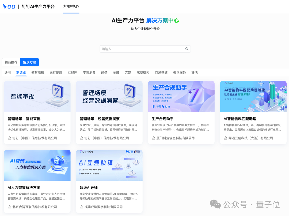This screenshot has height=216, width=289.
Task: Click the company icon beside 北京合智互联信息技术有限公司
Action: (9, 207)
